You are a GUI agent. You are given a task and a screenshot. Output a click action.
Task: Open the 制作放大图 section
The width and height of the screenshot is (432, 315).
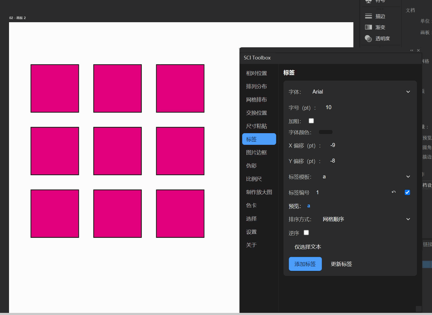point(259,192)
